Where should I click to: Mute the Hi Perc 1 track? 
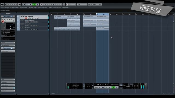point(21,24)
